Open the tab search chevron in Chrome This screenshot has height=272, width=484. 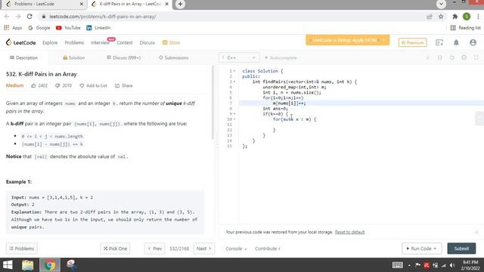(x=441, y=4)
